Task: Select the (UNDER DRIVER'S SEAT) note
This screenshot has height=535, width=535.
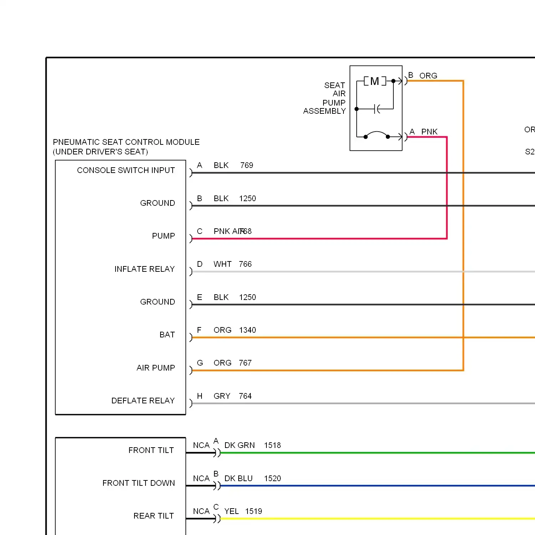Action: click(x=100, y=152)
